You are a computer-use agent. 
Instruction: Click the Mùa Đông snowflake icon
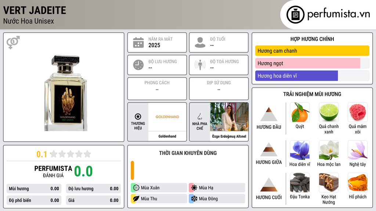(194, 199)
